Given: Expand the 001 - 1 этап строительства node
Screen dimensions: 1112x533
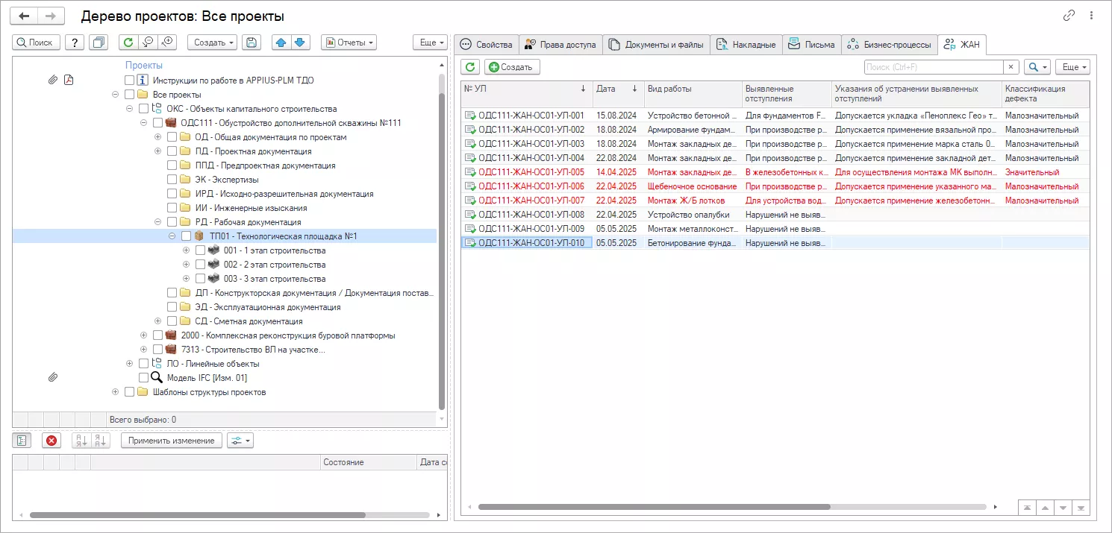Looking at the screenshot, I should 187,250.
